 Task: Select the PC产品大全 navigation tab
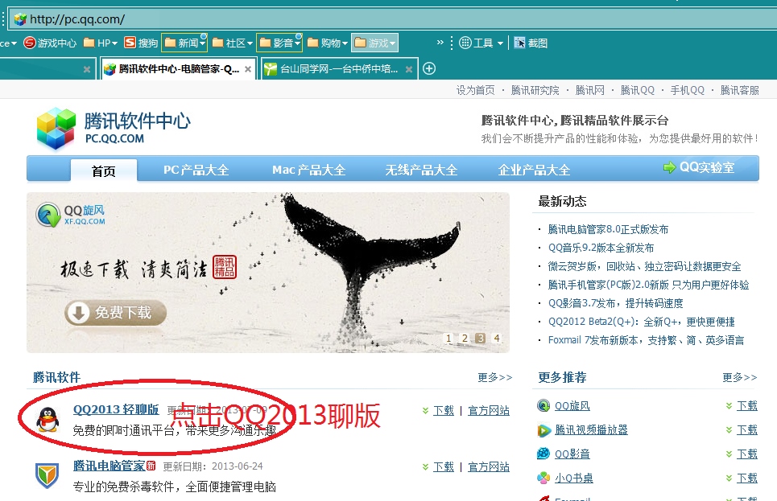point(196,170)
